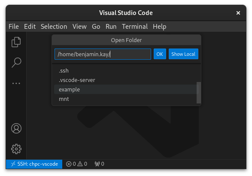Open the View menu

(x=79, y=27)
